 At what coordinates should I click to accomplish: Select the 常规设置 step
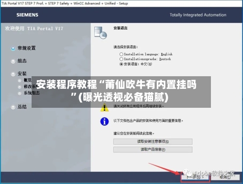[x=27, y=48]
